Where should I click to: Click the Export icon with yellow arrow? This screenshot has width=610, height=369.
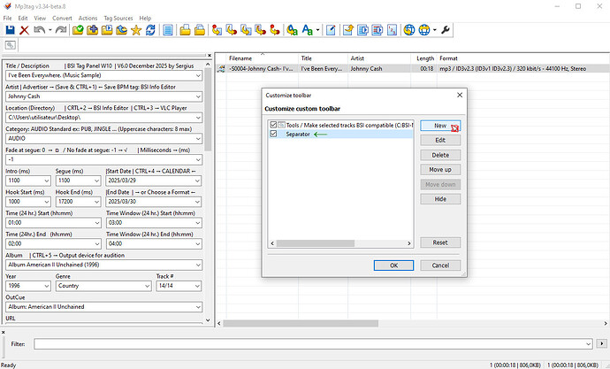(x=347, y=30)
